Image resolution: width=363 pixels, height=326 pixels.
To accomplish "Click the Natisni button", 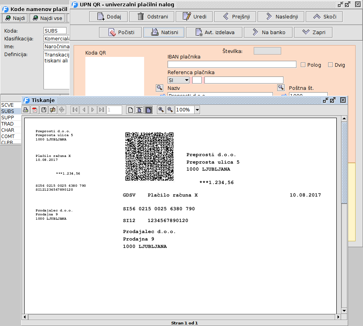I will point(164,32).
